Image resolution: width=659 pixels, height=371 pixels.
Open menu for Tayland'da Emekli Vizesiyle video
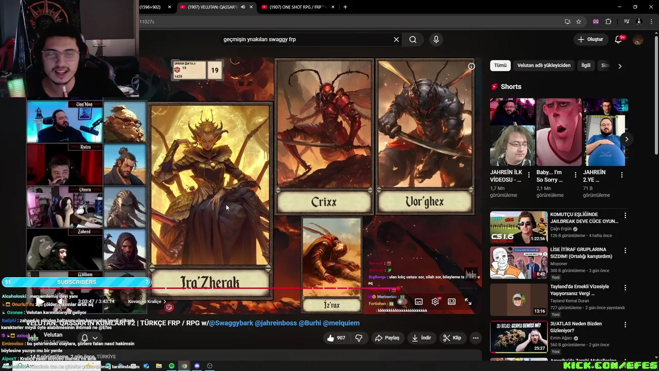pos(625,288)
